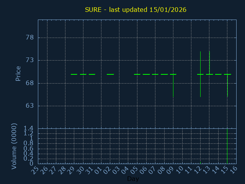This screenshot has width=245, height=184.
Task: Select the green price dash on day 29
Action: [x=74, y=74]
